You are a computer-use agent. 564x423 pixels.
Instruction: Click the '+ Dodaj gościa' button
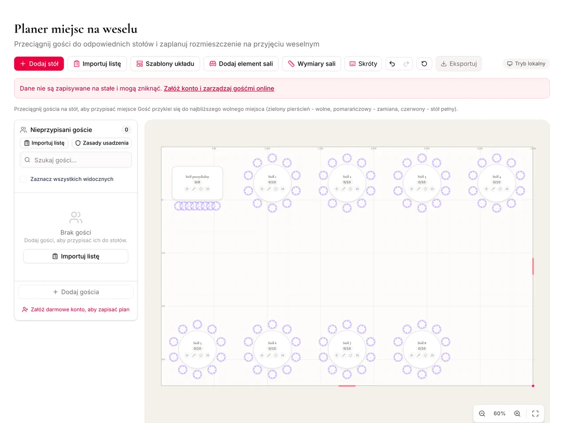tap(76, 292)
